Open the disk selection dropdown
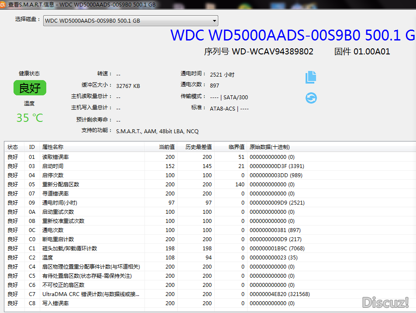Image resolution: width=416 pixels, height=313 pixels. (131, 20)
